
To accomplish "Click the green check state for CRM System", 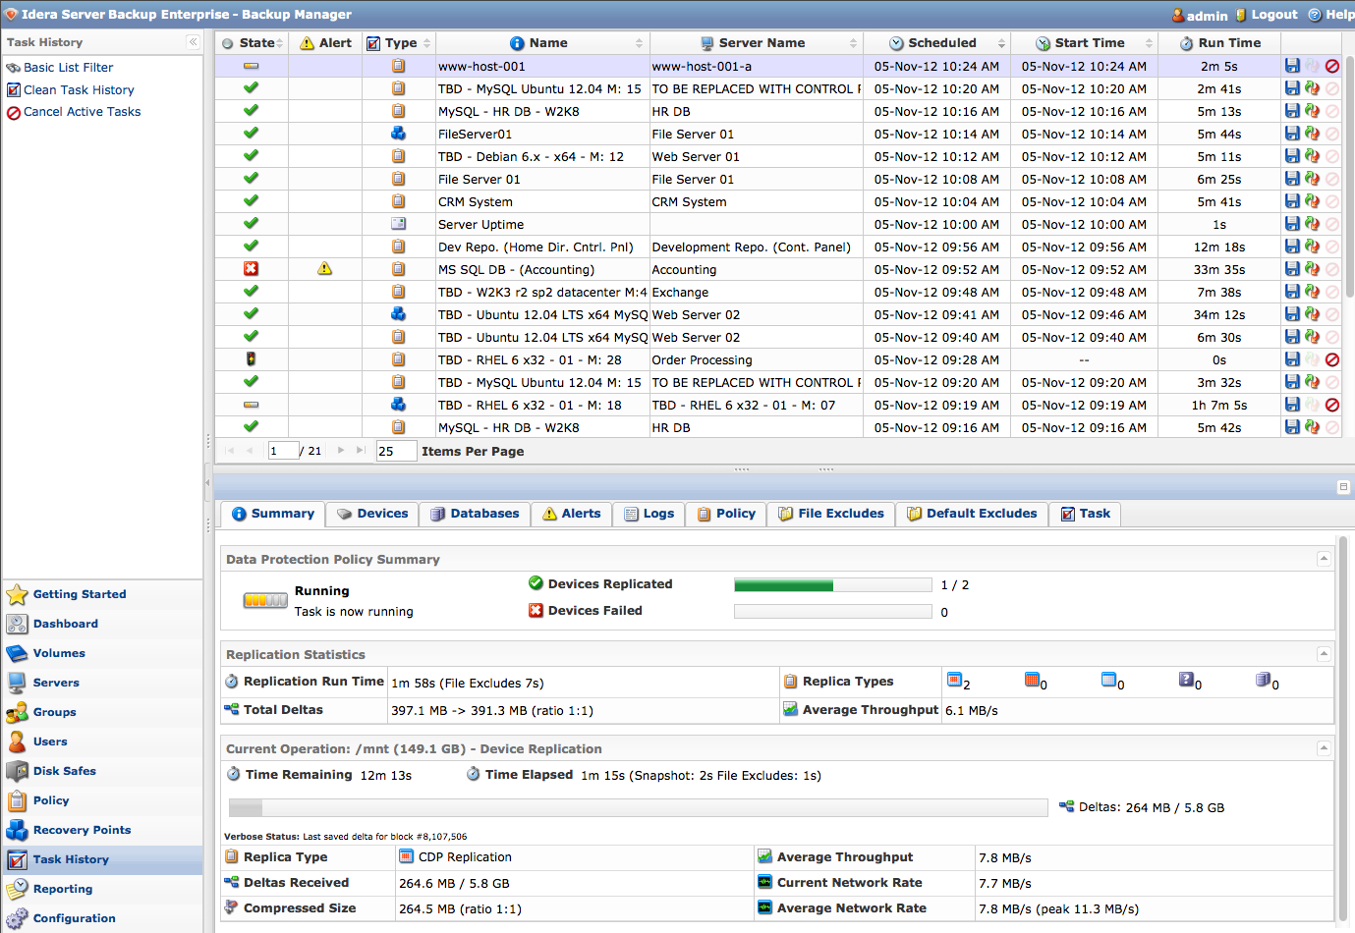I will (x=251, y=200).
